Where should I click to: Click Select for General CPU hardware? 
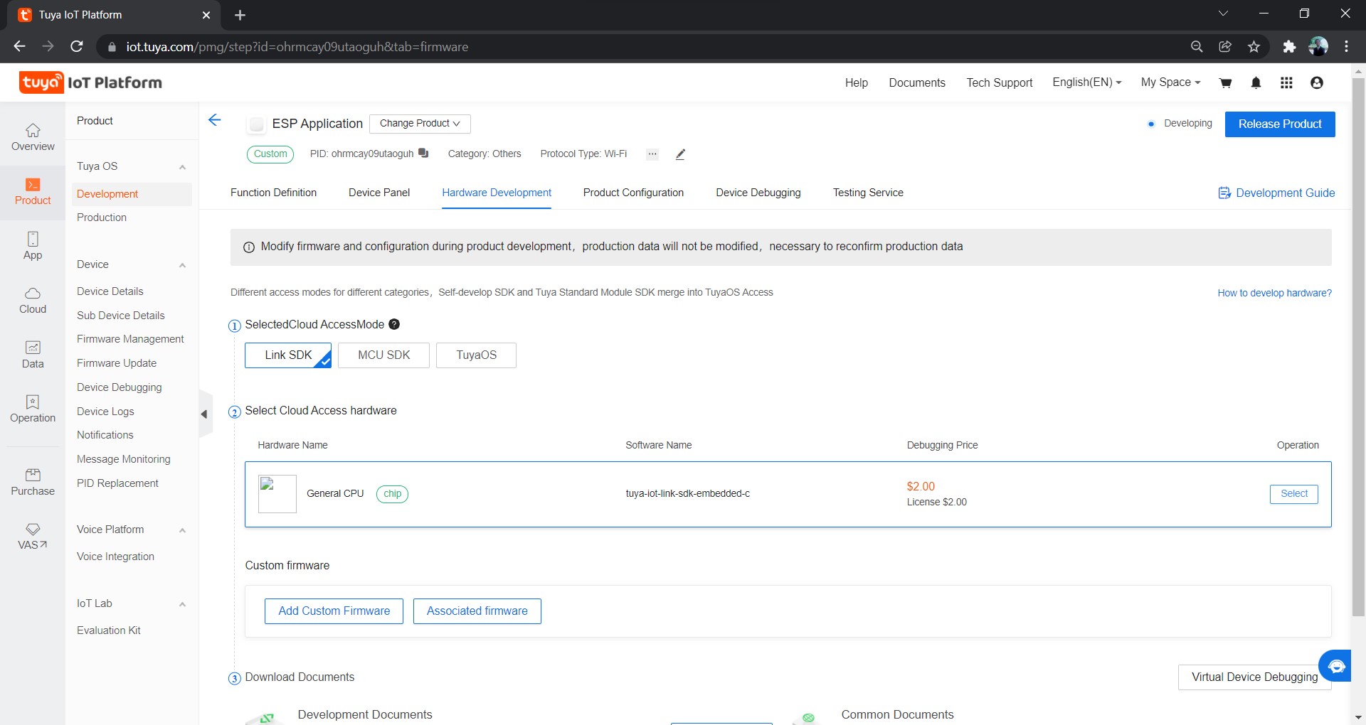coord(1294,494)
